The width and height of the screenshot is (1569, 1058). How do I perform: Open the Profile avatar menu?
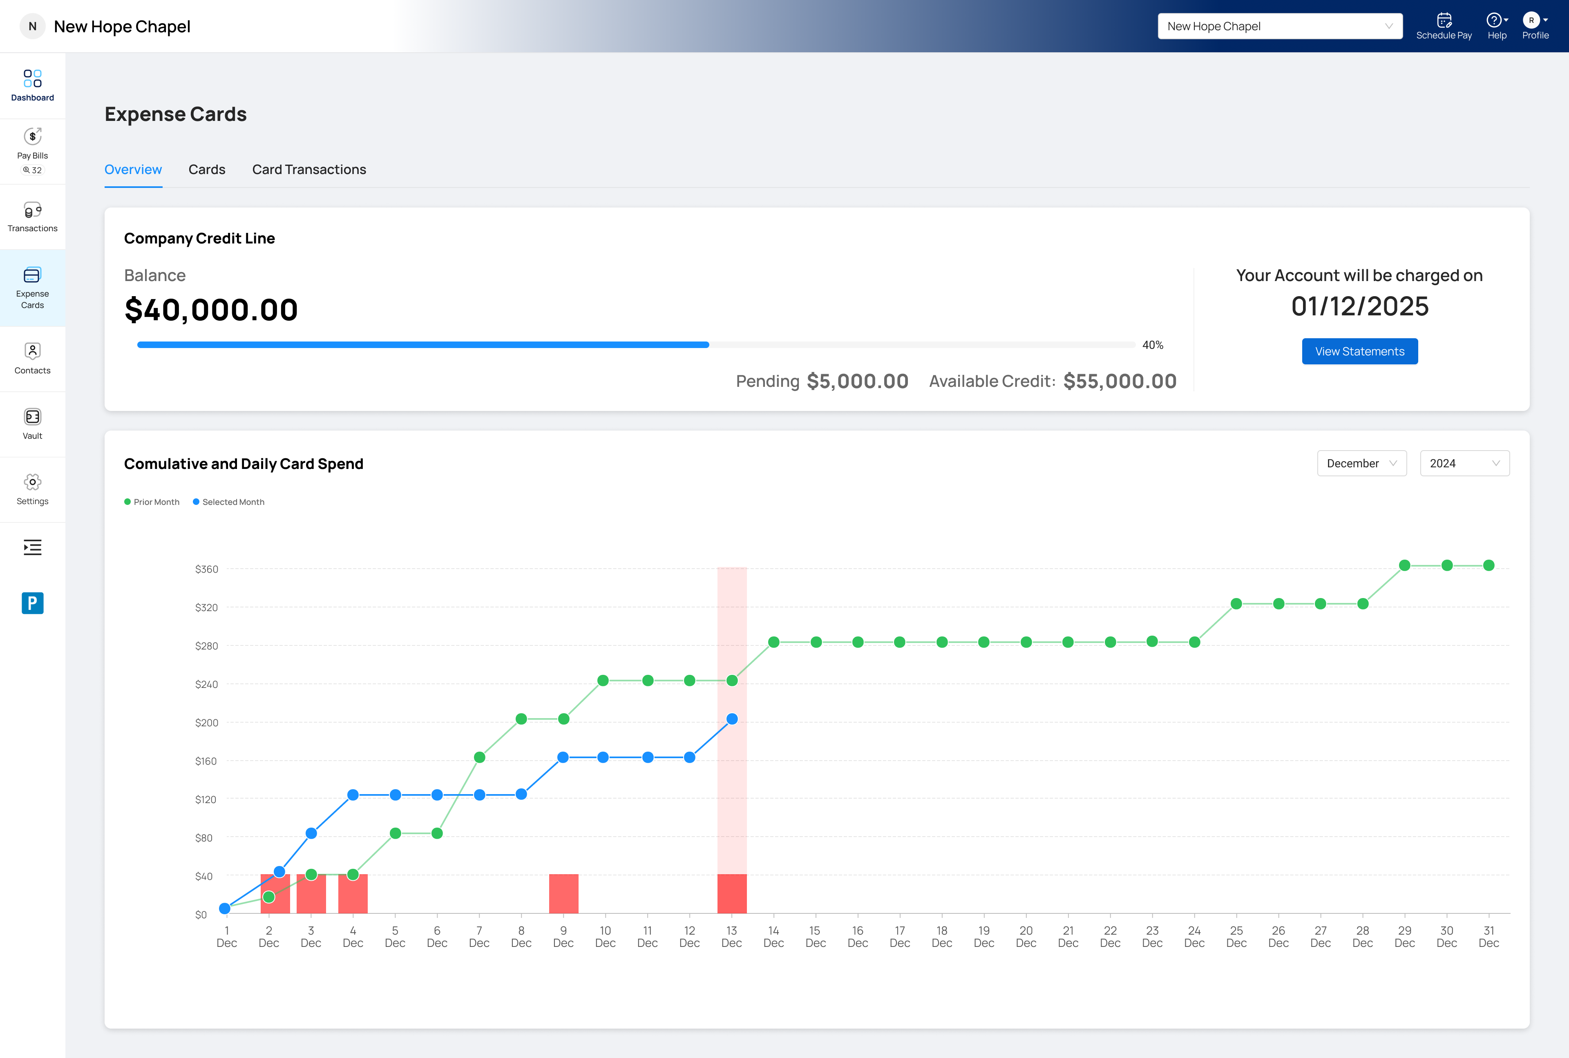1535,26
